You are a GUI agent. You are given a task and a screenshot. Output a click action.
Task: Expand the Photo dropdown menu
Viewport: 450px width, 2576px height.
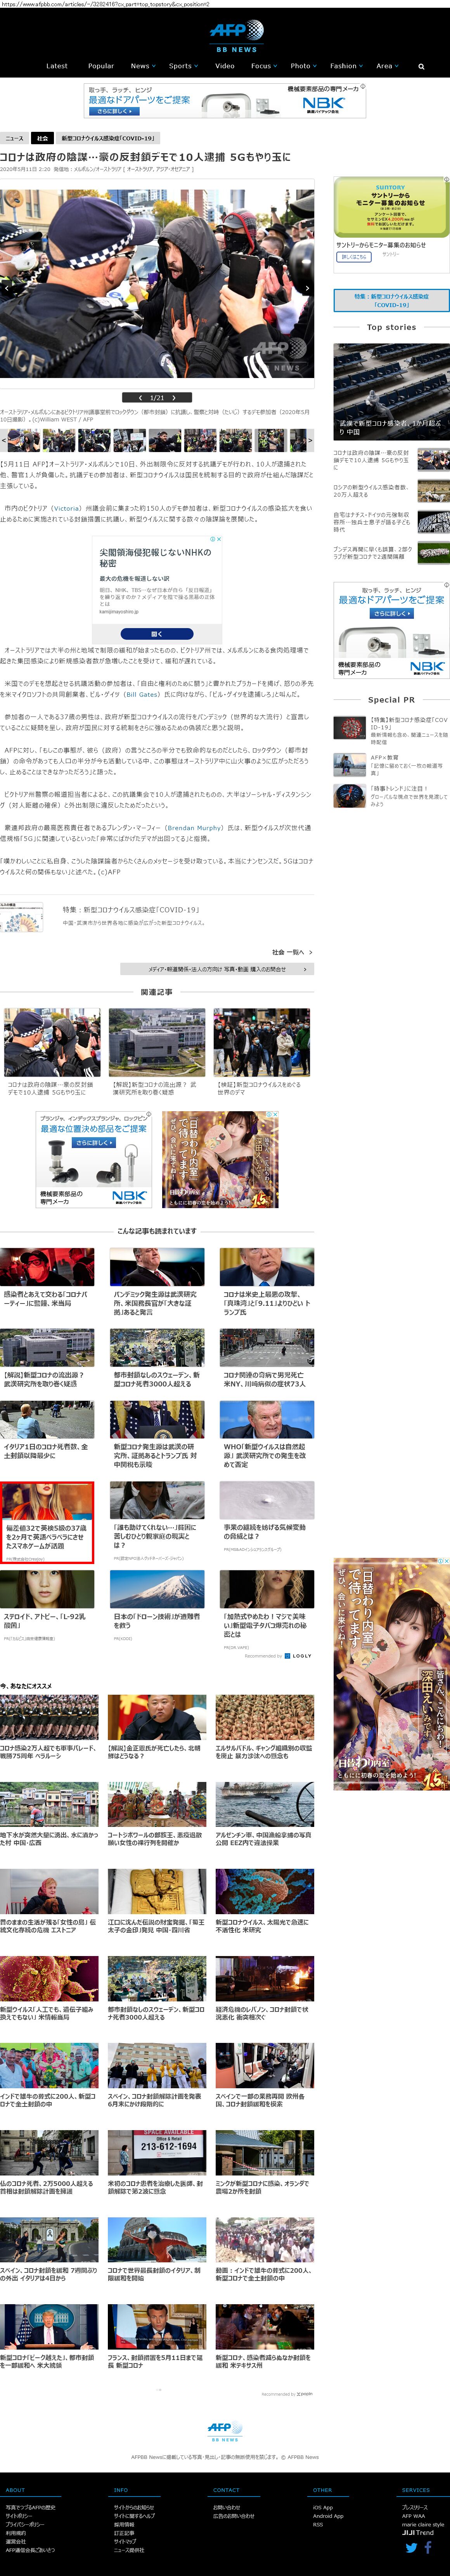coord(303,66)
